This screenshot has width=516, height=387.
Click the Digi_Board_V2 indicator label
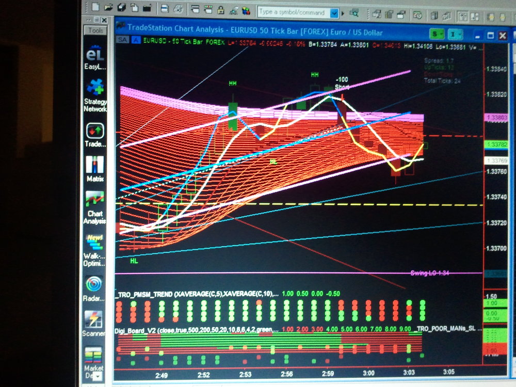(196, 330)
